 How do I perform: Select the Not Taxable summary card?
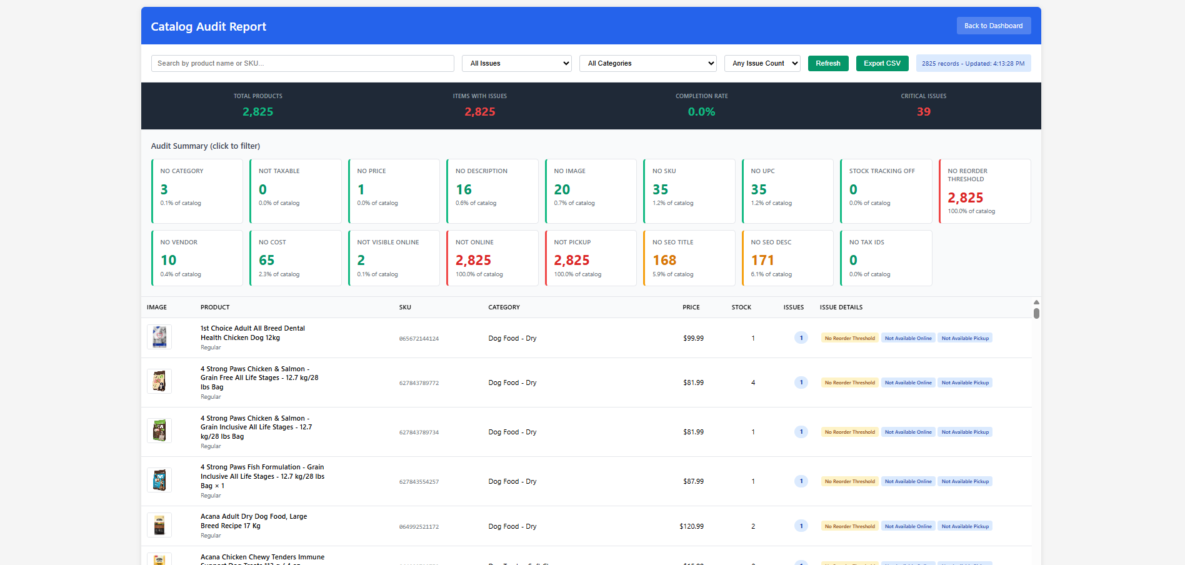tap(296, 191)
